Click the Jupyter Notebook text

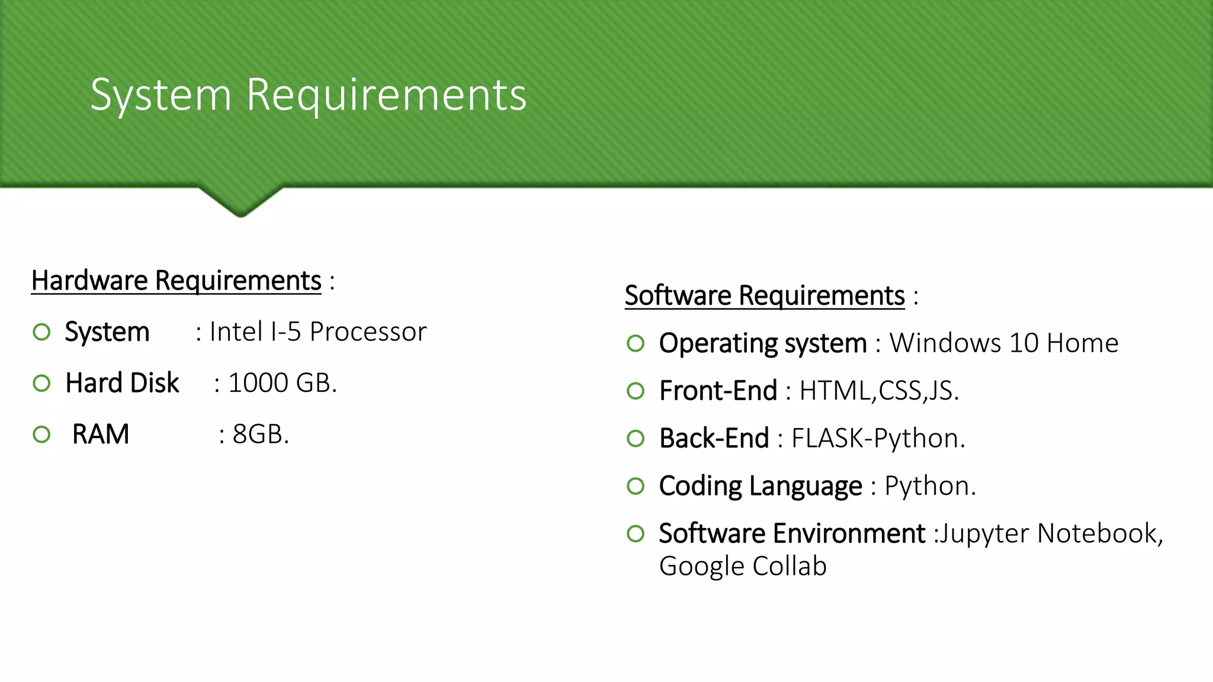(x=1051, y=533)
